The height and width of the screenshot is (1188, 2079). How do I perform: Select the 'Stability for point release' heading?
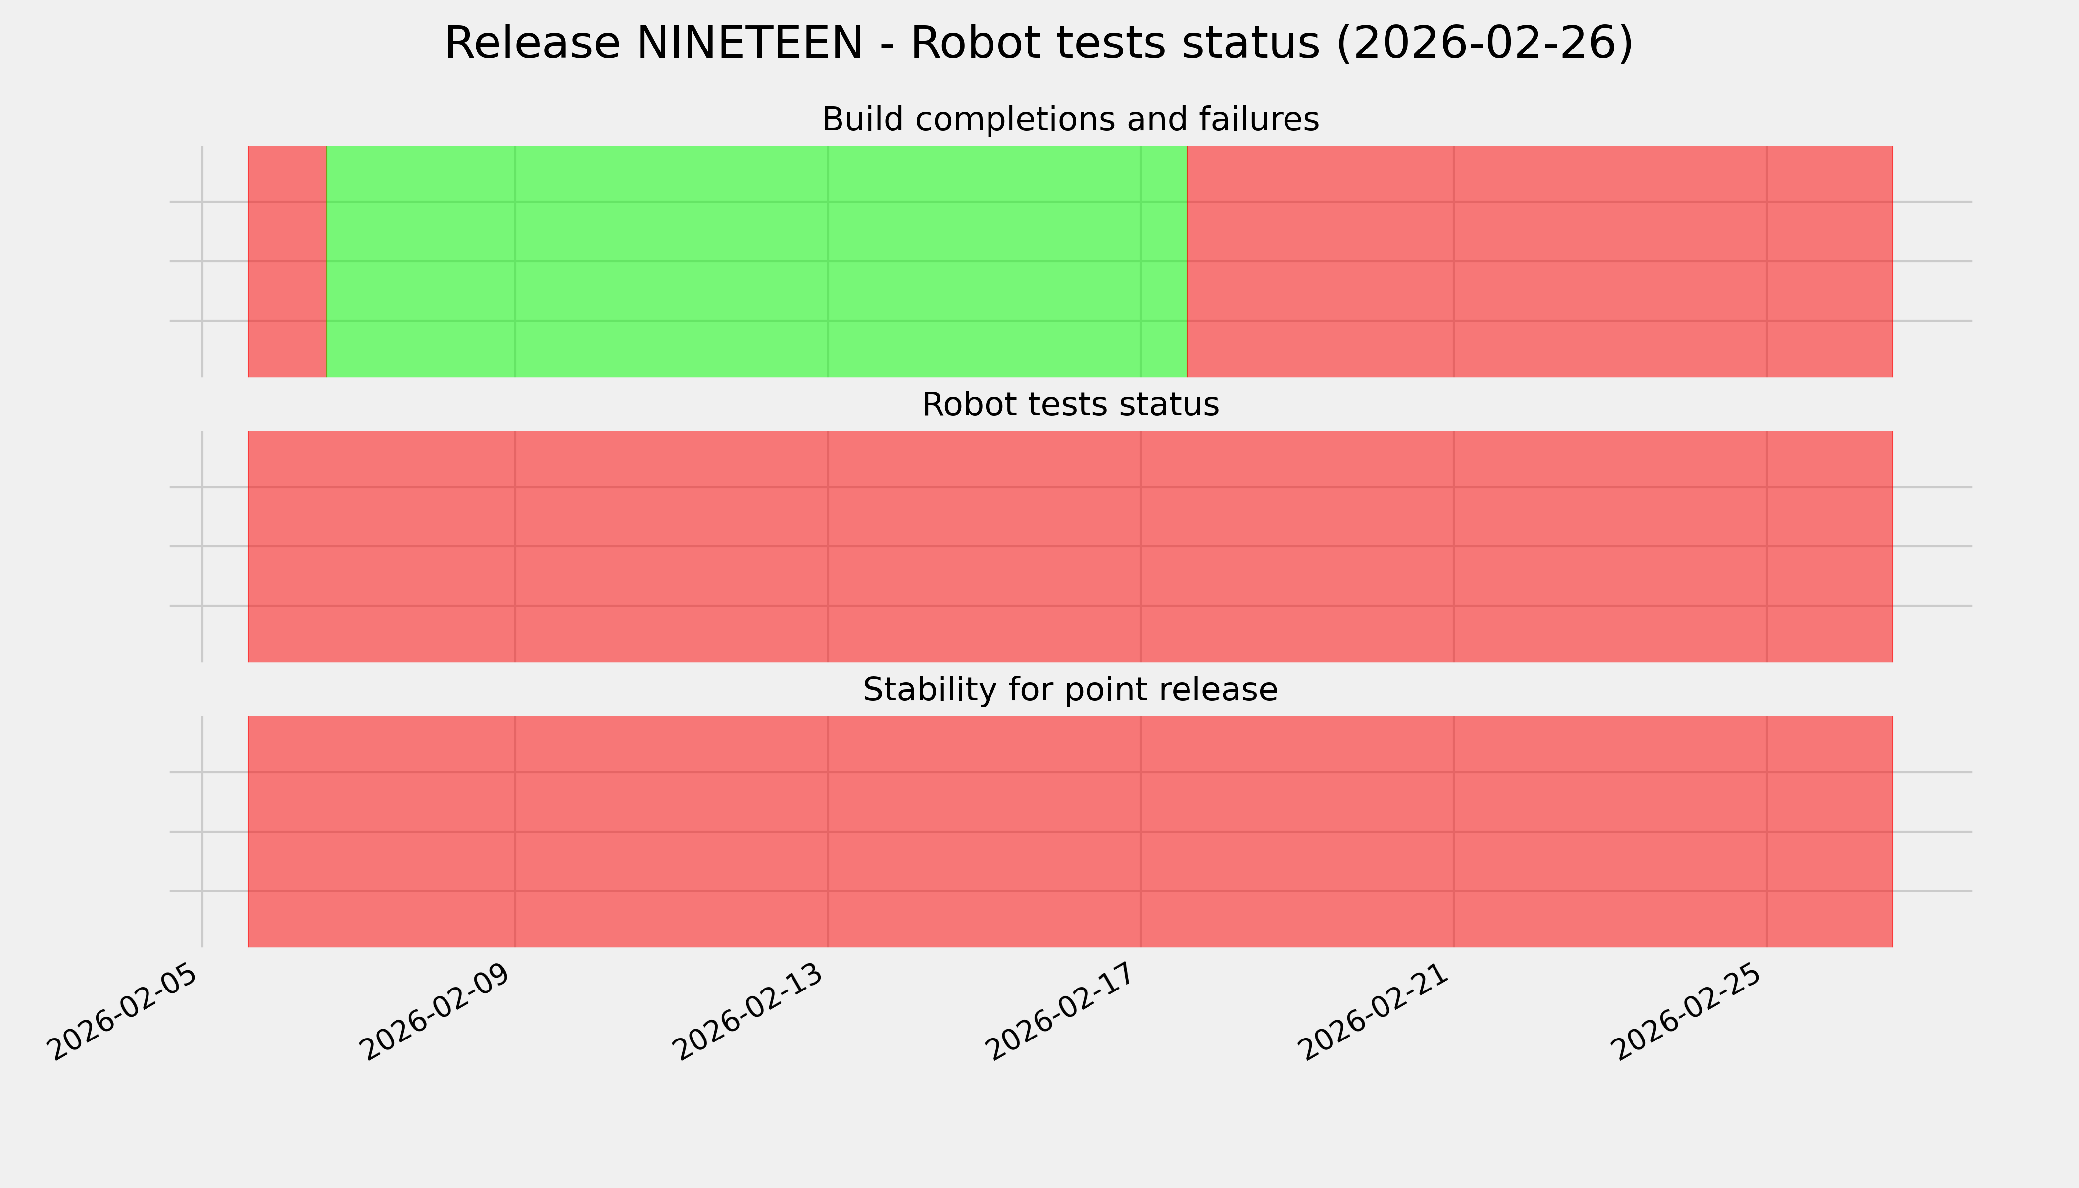1070,691
